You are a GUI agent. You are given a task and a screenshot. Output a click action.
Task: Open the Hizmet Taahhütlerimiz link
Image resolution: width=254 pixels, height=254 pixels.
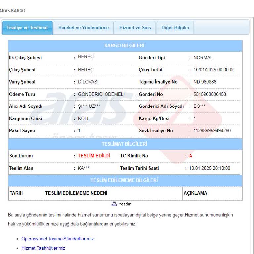[43, 248]
